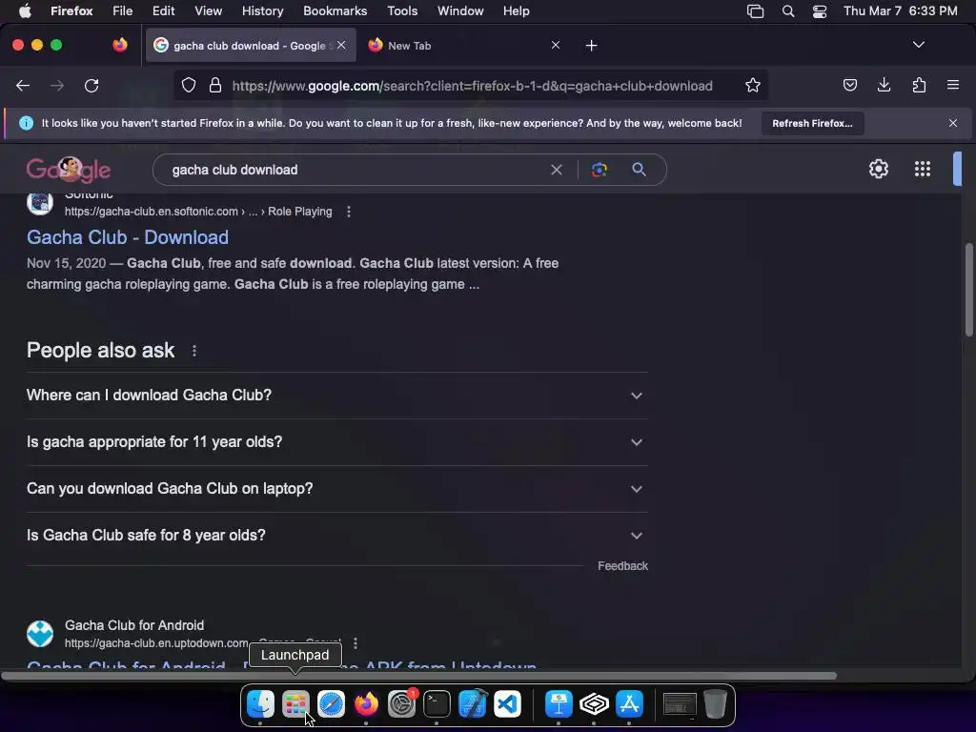Open the tracking protection shield icon

tap(188, 85)
